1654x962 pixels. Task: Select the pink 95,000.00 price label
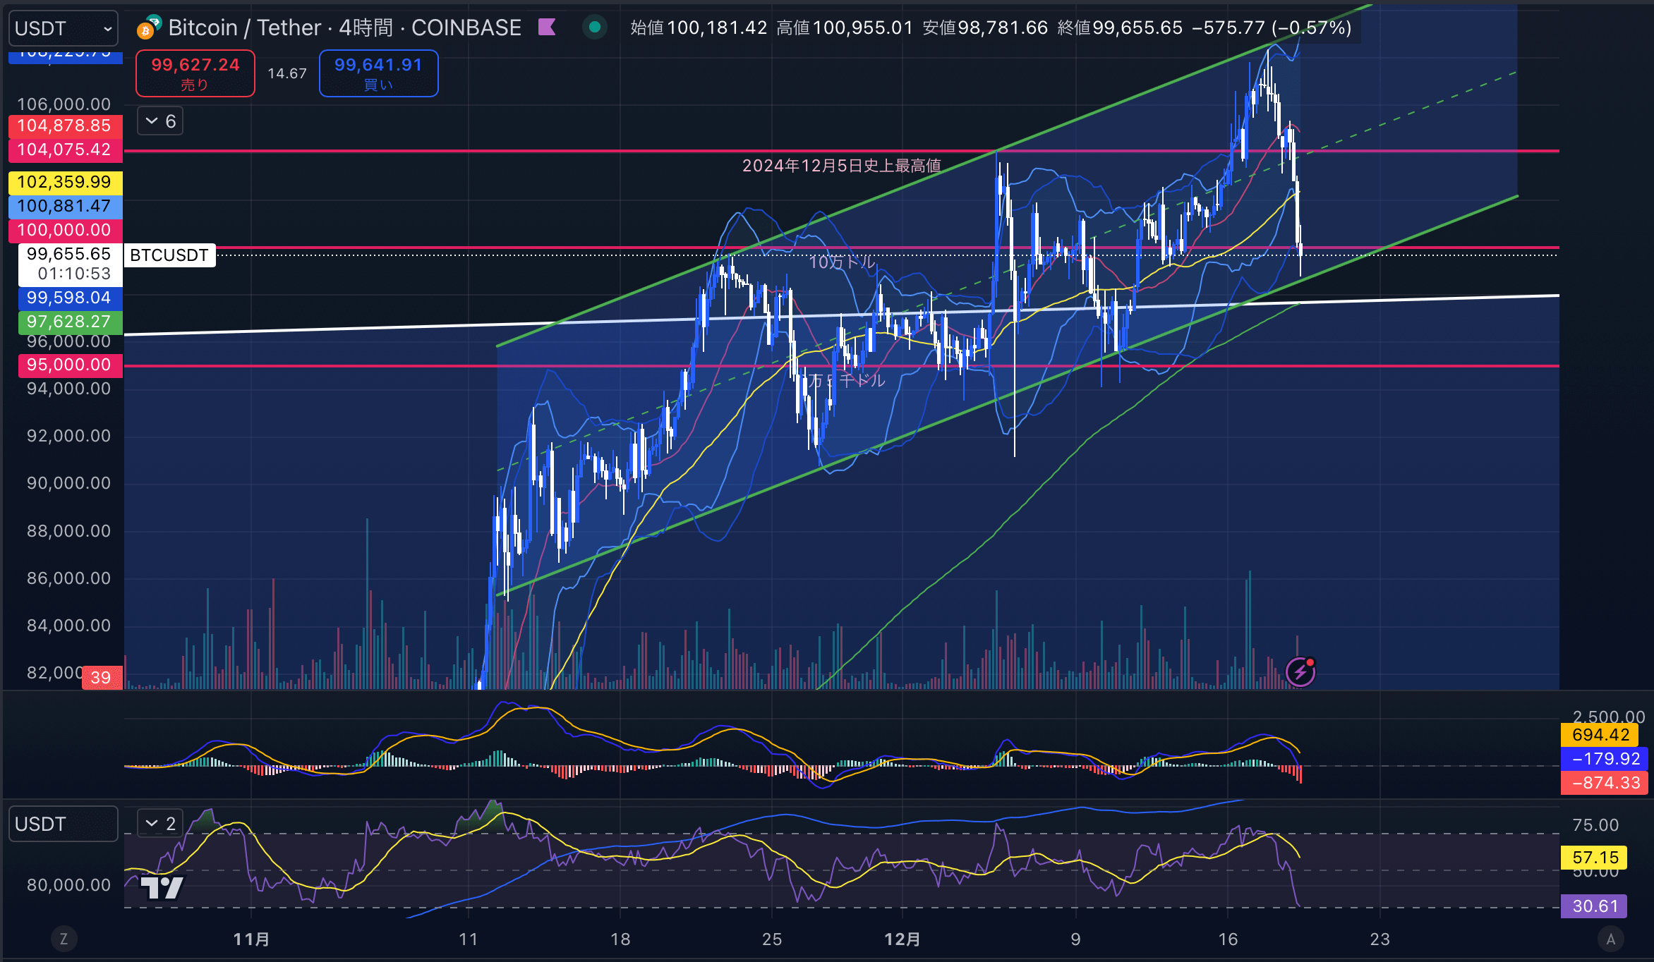pos(69,365)
